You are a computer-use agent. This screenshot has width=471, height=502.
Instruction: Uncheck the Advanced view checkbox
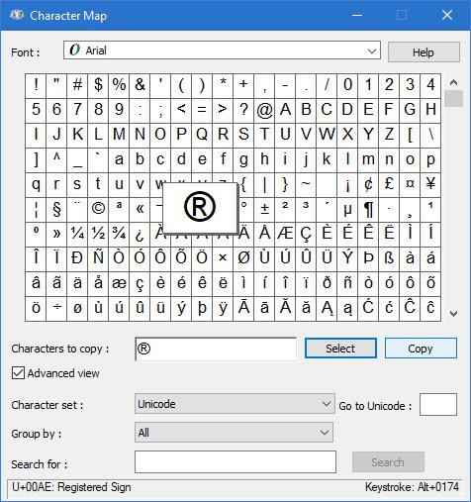pos(18,373)
